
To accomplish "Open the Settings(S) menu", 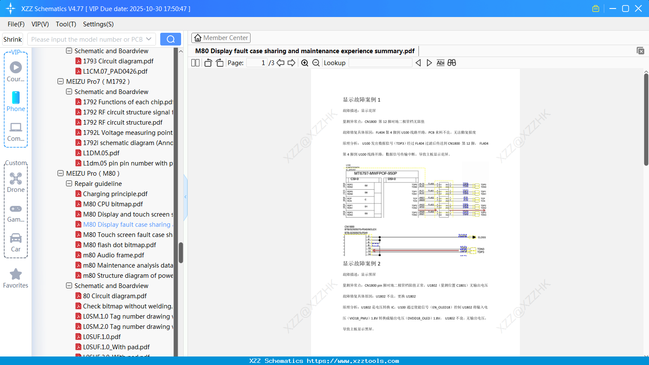I will point(98,24).
